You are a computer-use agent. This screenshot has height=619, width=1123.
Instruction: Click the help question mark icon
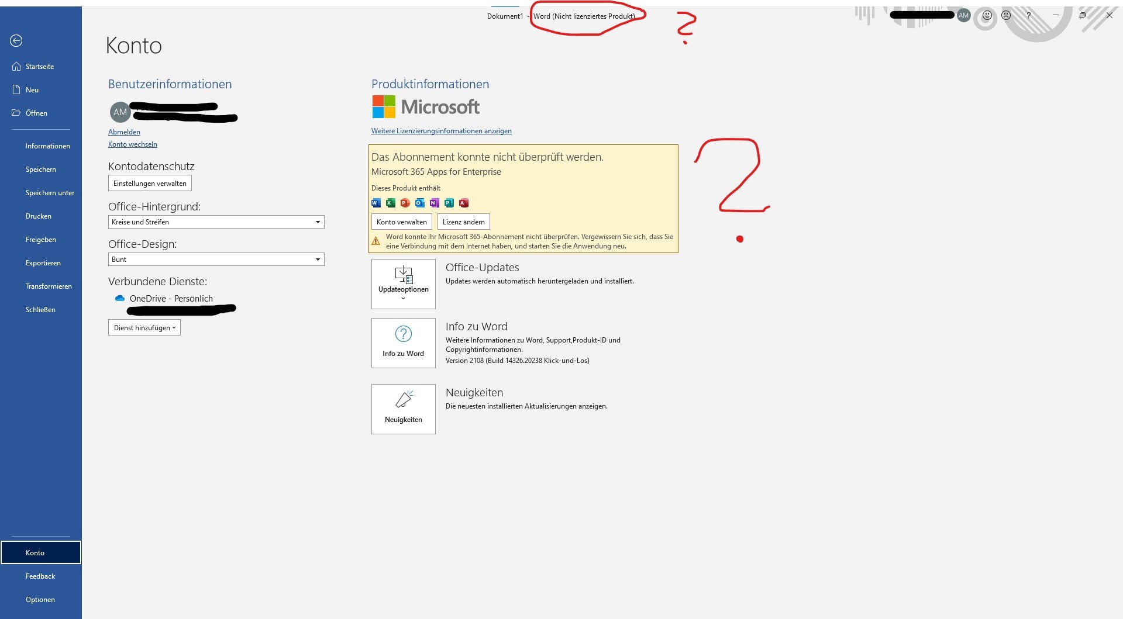click(1028, 16)
